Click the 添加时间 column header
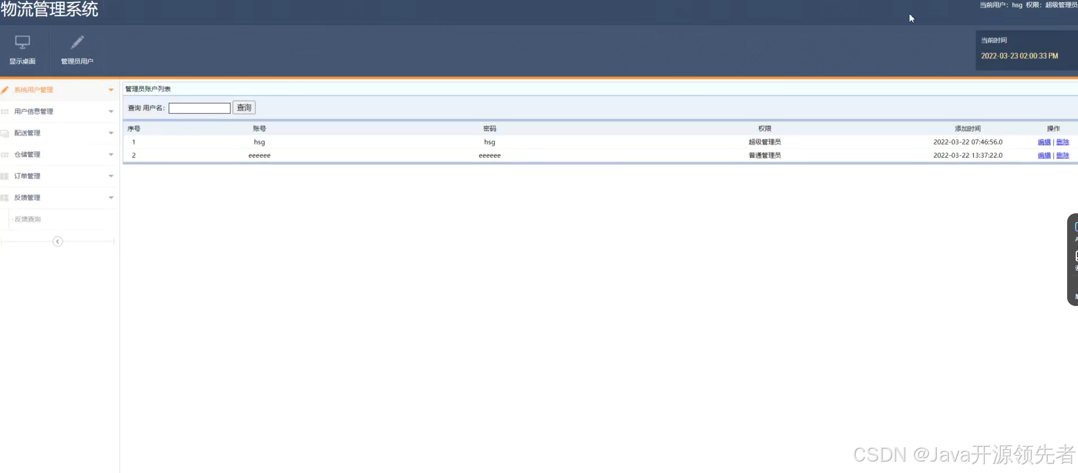The height and width of the screenshot is (473, 1078). pyautogui.click(x=968, y=129)
